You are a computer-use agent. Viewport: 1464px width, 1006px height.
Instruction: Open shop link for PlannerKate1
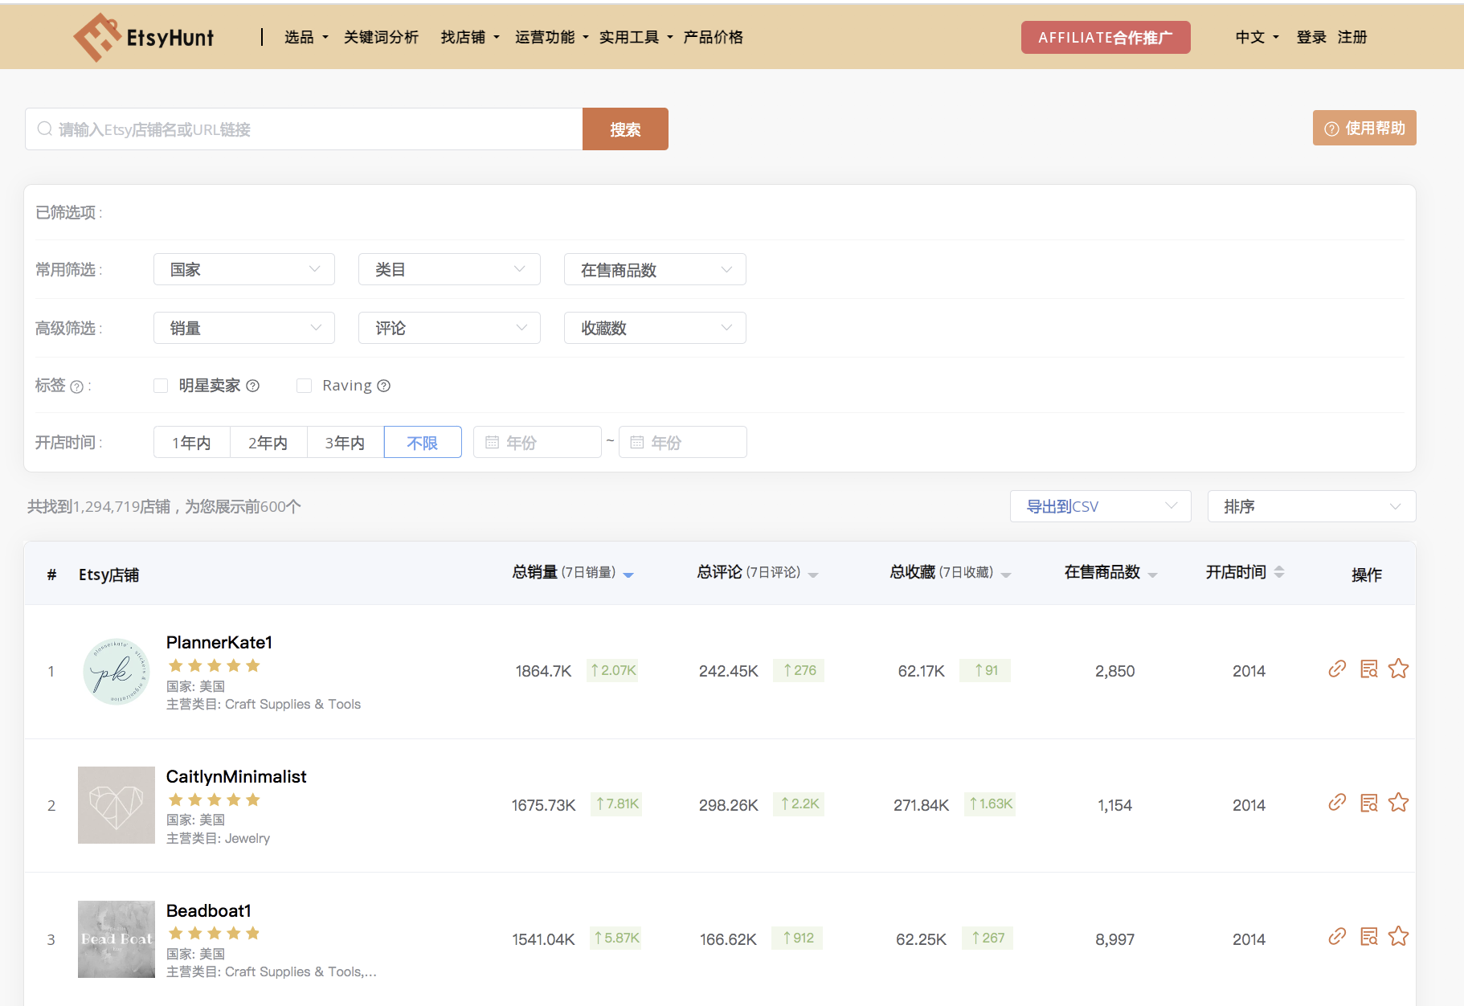point(1337,669)
